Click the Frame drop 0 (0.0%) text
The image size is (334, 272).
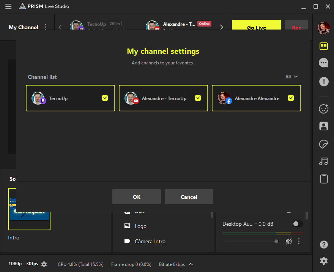pos(131,264)
